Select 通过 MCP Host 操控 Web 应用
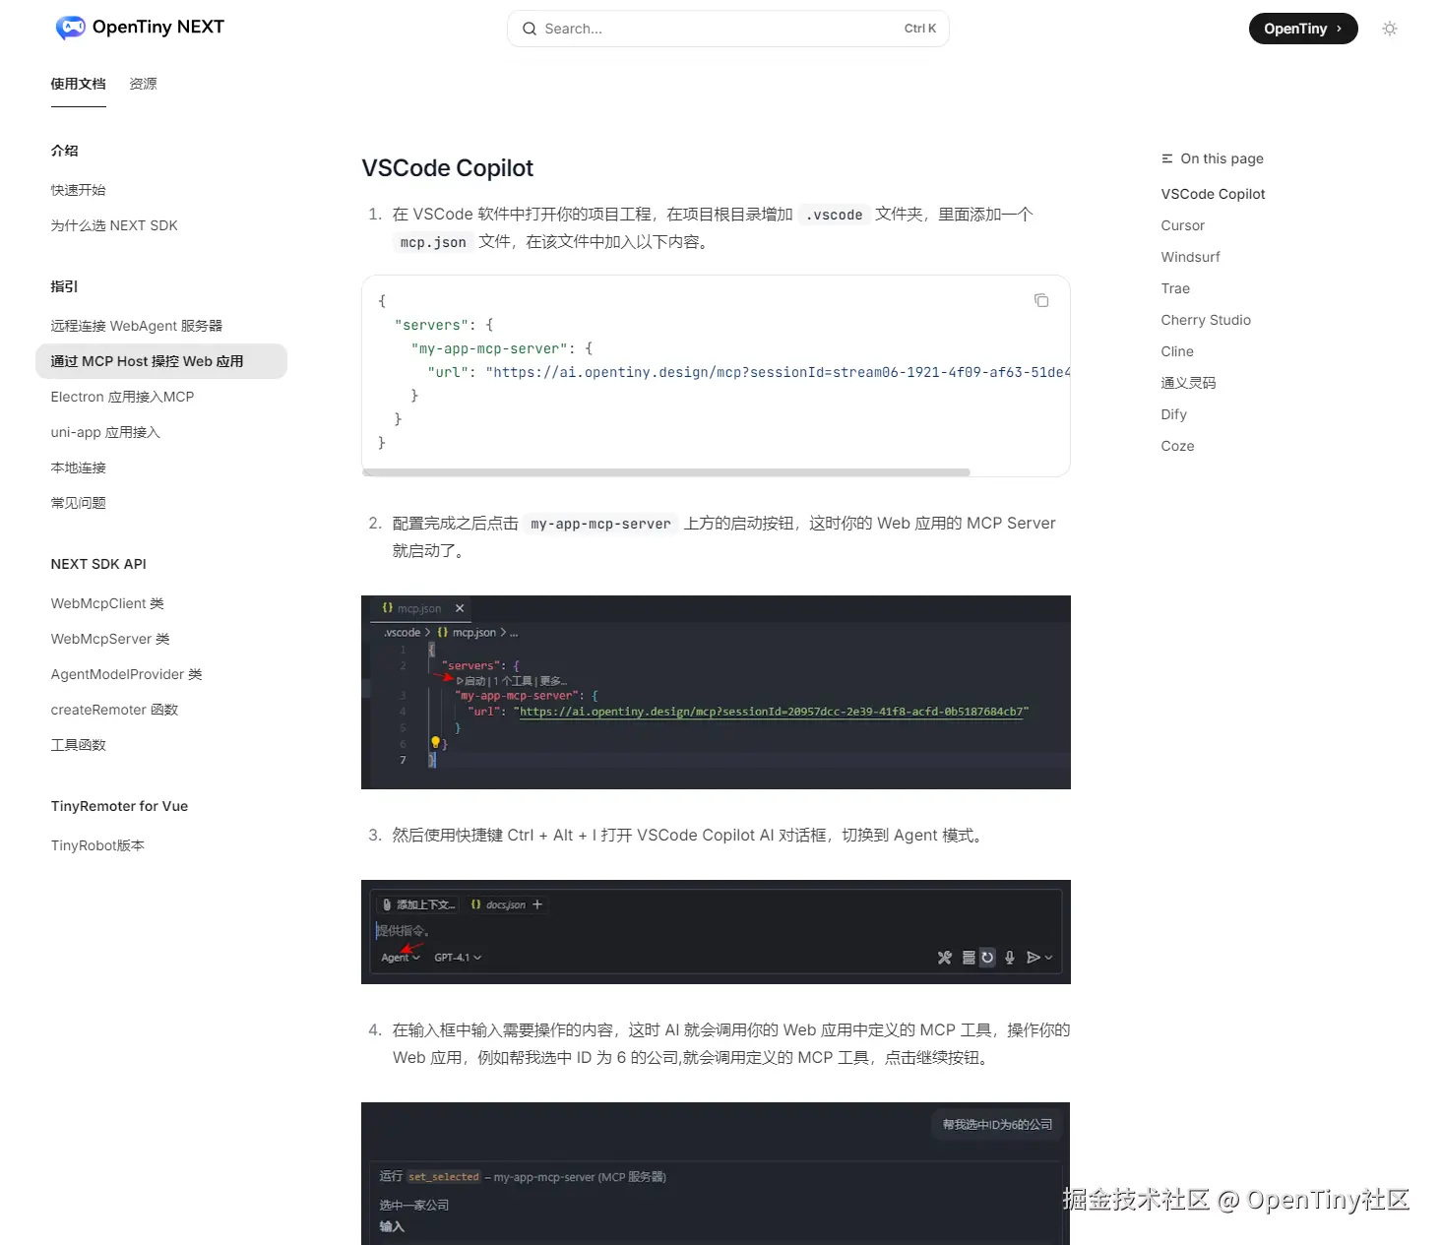 pos(161,361)
